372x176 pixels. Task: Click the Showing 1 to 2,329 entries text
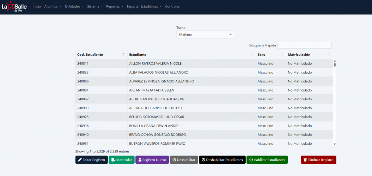[x=102, y=151]
